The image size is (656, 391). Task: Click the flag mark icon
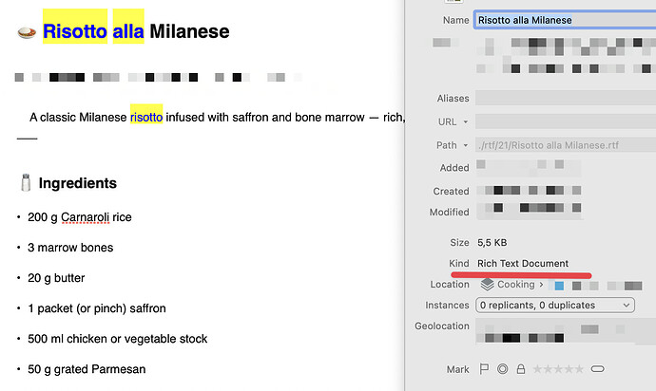483,369
